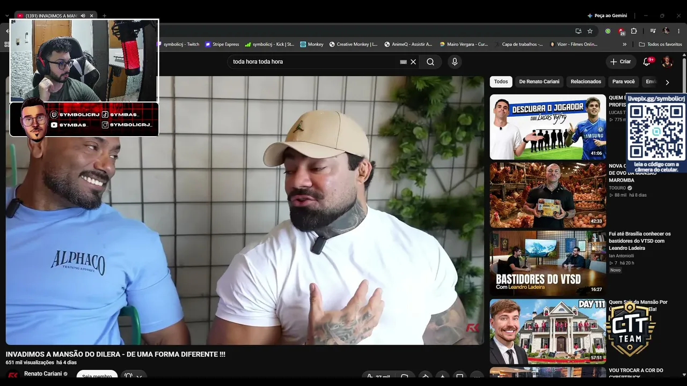Start voice search with the microphone icon

click(x=455, y=62)
